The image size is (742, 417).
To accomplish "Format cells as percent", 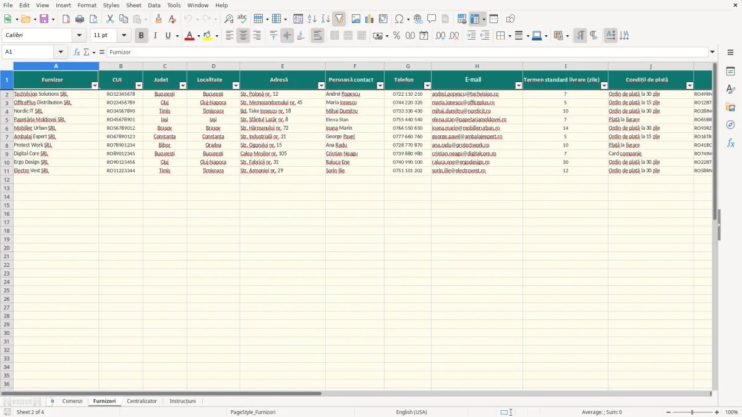I will click(x=396, y=36).
